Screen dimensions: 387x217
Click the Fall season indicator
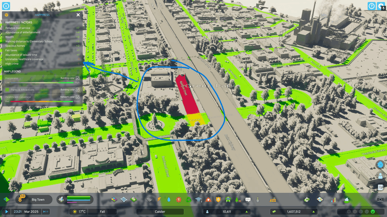[103, 212]
